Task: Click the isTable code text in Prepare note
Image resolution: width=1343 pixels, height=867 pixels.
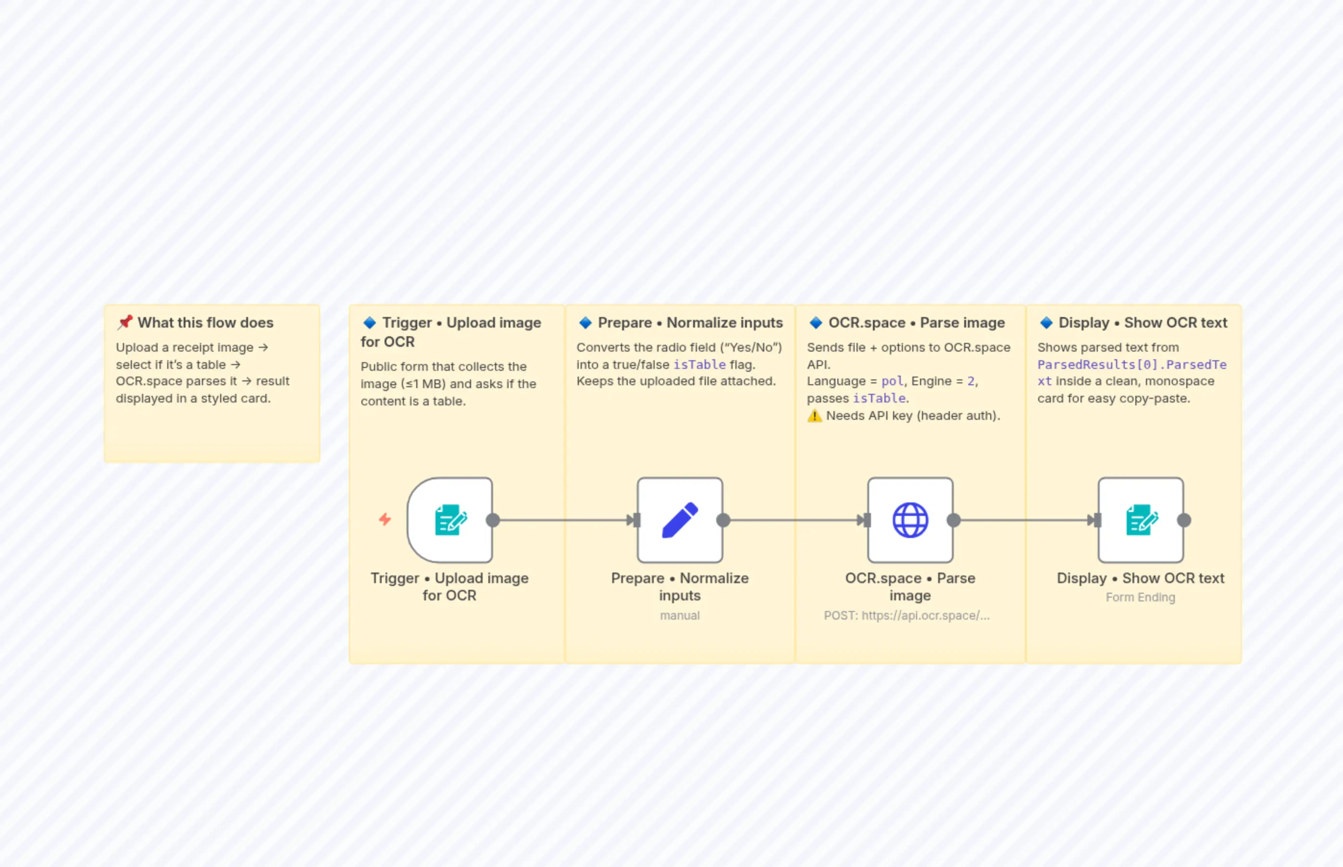Action: [700, 364]
